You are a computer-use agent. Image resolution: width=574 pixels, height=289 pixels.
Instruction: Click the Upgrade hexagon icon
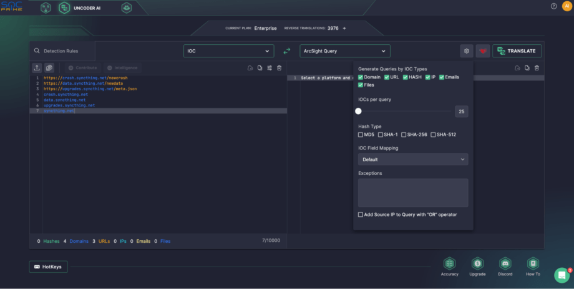(x=477, y=263)
